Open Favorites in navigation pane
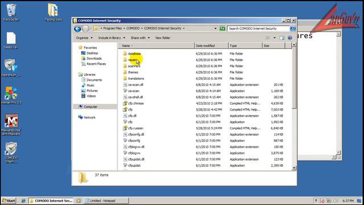 pyautogui.click(x=90, y=48)
